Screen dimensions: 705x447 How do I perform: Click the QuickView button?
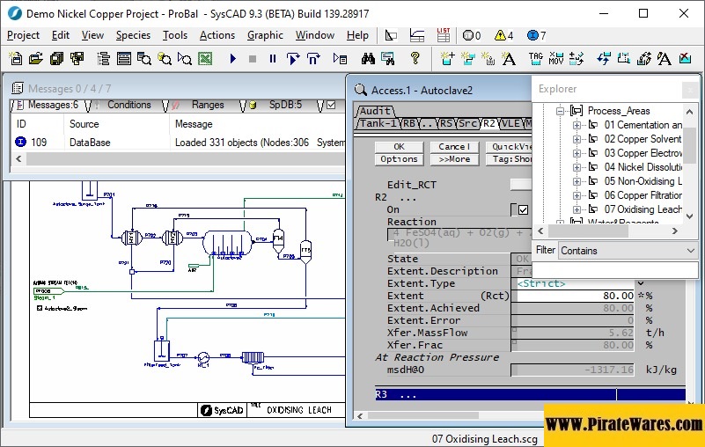pyautogui.click(x=509, y=147)
